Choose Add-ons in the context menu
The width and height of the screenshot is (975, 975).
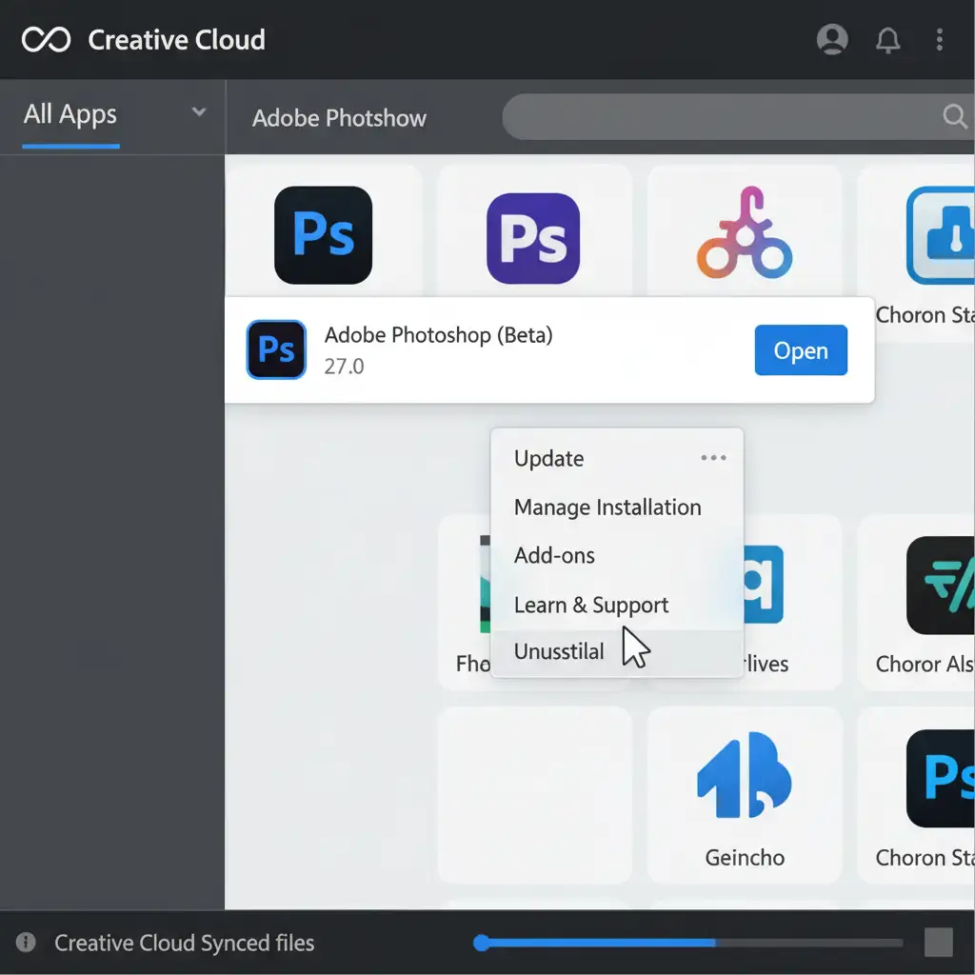pyautogui.click(x=554, y=556)
